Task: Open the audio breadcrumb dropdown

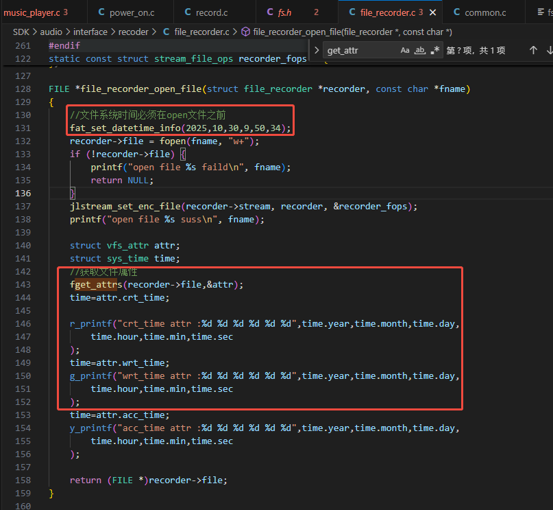Action: point(51,32)
